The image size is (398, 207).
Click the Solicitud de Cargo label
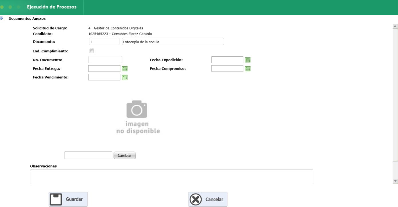50,28
